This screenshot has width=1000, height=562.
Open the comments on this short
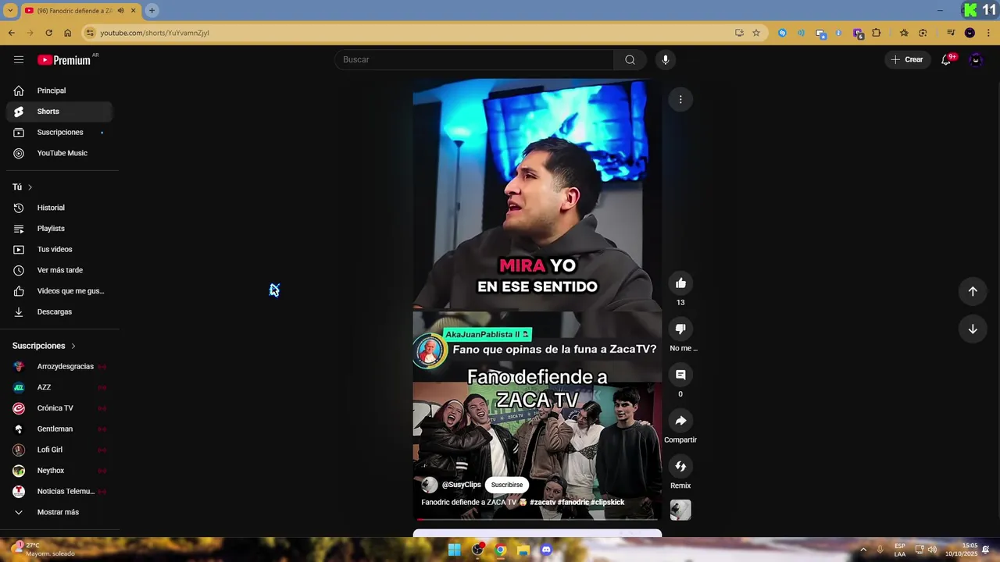coord(680,375)
